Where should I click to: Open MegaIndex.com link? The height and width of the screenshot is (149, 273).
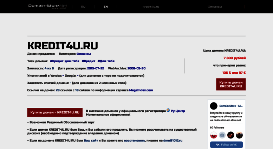pyautogui.click(x=141, y=90)
